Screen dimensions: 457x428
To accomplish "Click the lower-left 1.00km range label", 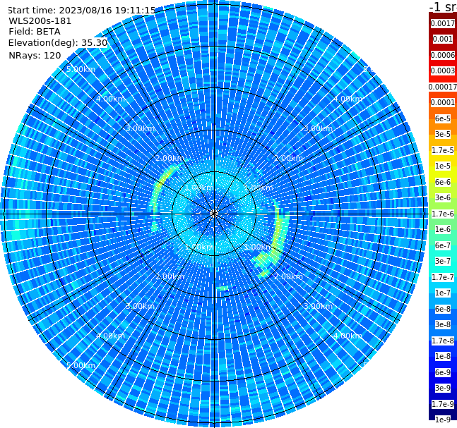I will pyautogui.click(x=199, y=247).
